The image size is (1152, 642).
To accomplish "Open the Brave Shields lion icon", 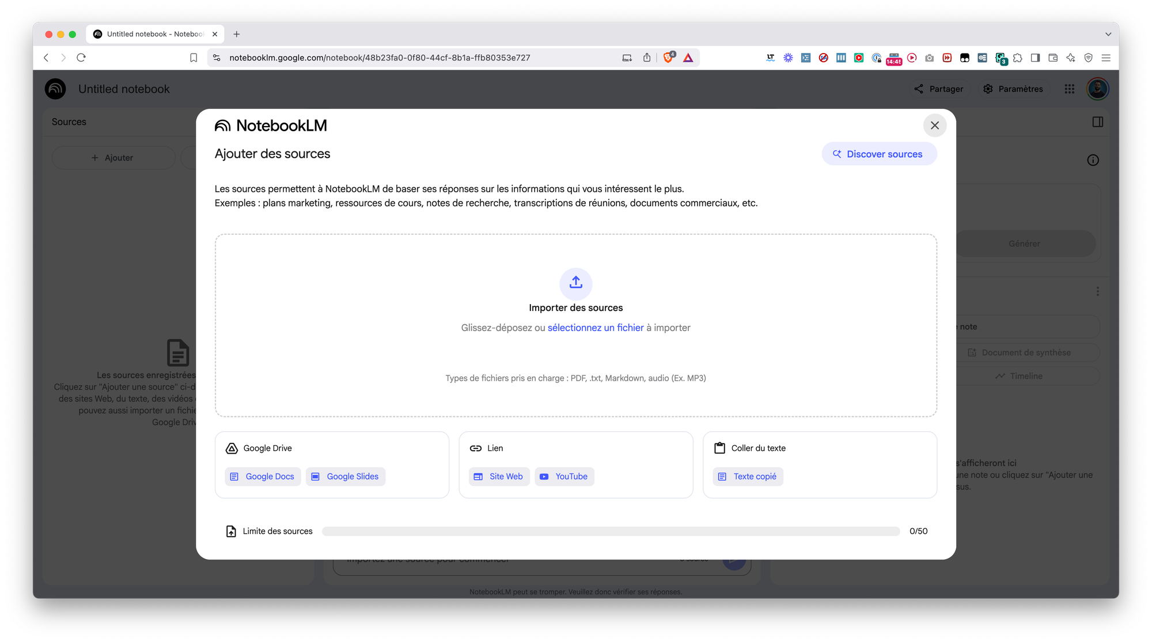I will (668, 58).
